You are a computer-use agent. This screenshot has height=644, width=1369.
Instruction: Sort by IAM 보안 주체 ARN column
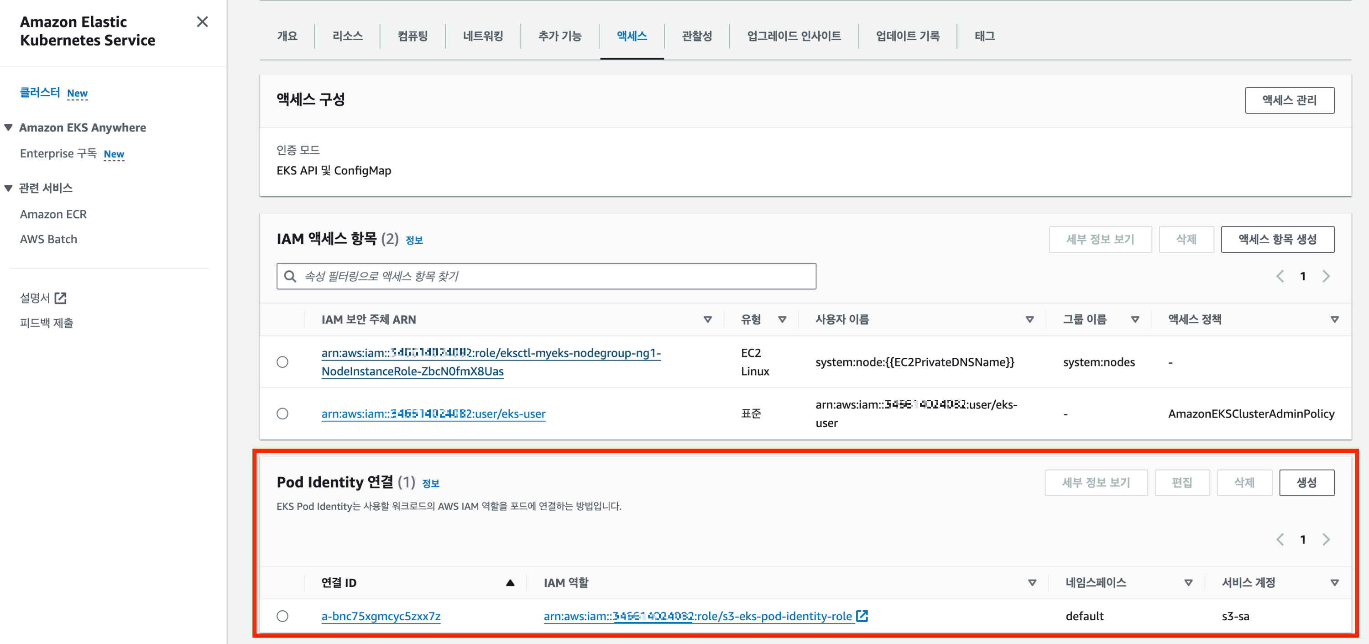[x=707, y=319]
